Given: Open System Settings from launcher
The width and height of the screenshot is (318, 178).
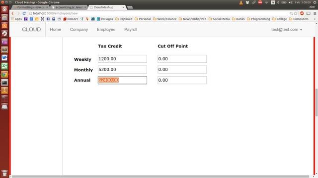Looking at the screenshot, I should coord(4,34).
